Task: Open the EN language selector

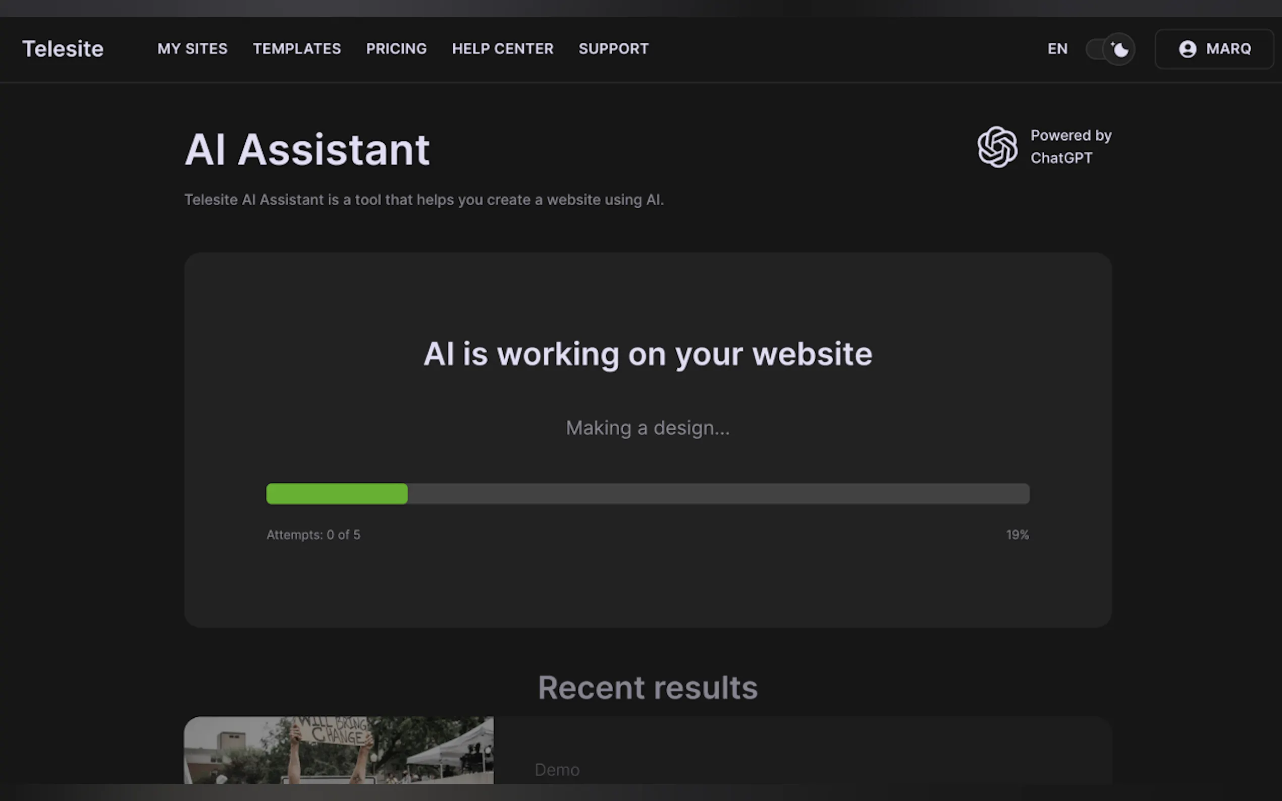Action: click(x=1057, y=49)
